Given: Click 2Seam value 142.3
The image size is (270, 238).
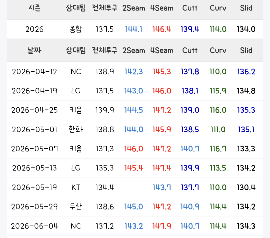Looking at the screenshot, I should [133, 71].
